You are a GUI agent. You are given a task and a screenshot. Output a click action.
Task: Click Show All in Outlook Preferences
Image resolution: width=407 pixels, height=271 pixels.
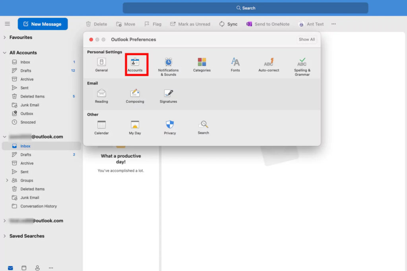click(x=306, y=39)
